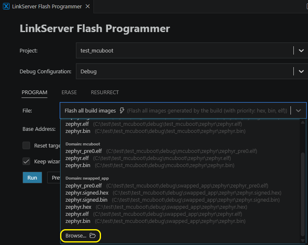The height and width of the screenshot is (245, 308).
Task: Click the Domain: swapped_app group header
Action: (x=87, y=178)
